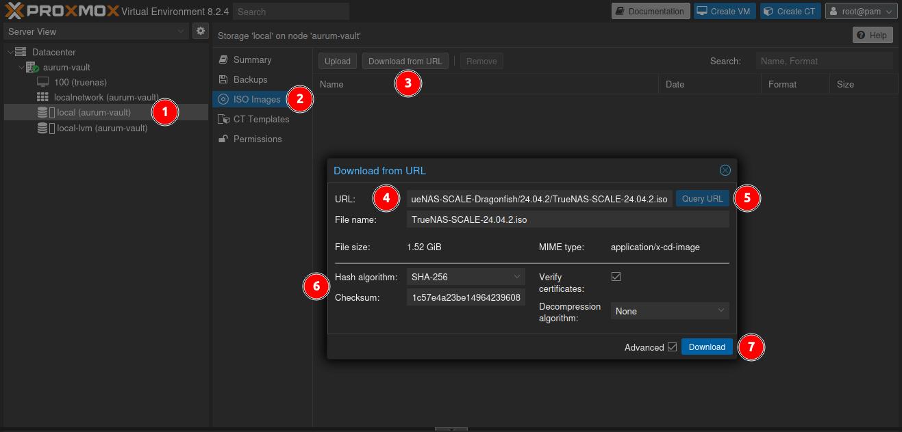Sort by the Date column header
This screenshot has width=902, height=432.
point(710,84)
